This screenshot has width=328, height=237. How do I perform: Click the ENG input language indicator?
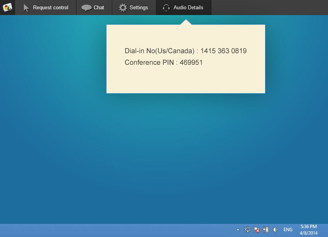coord(288,230)
